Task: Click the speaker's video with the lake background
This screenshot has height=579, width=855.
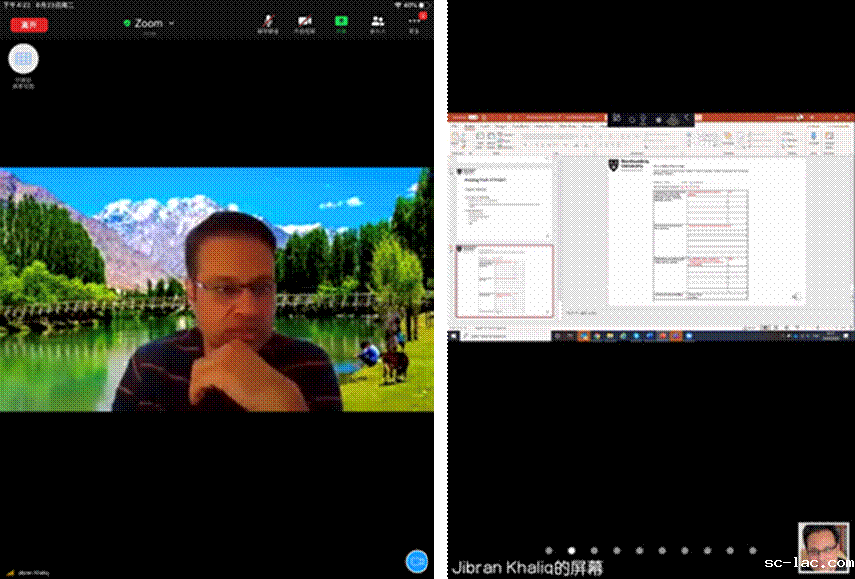Action: tap(217, 289)
